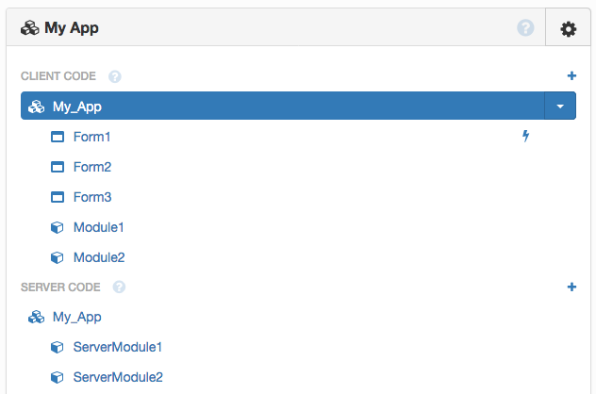Screen dimensions: 596x394
Task: Click the help icon beside My App title
Action: (x=525, y=27)
